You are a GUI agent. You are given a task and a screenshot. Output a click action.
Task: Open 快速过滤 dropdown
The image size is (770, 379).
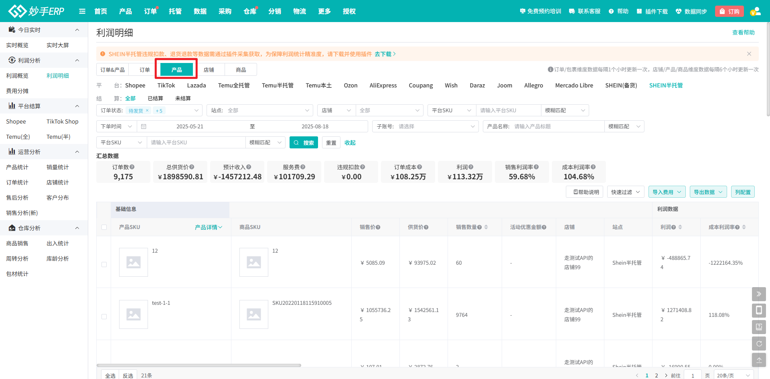(626, 192)
